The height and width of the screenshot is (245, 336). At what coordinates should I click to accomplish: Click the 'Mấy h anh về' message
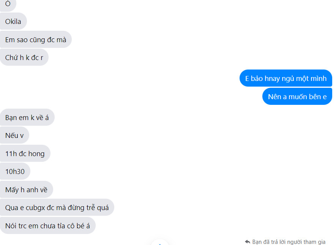click(26, 190)
